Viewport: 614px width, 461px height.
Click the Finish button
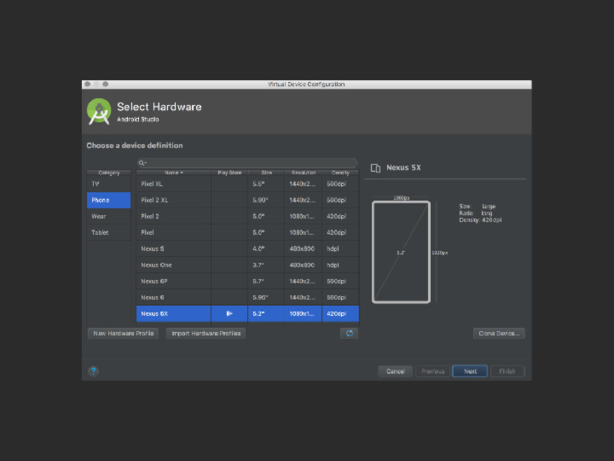click(507, 371)
